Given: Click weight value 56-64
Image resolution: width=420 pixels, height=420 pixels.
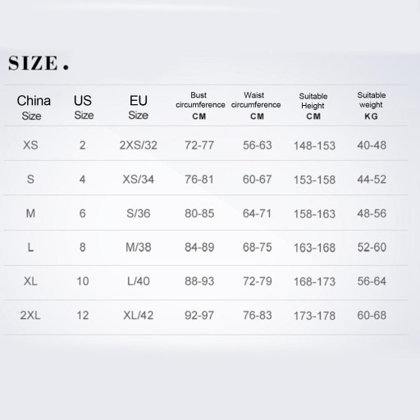Looking at the screenshot, I should (372, 281).
